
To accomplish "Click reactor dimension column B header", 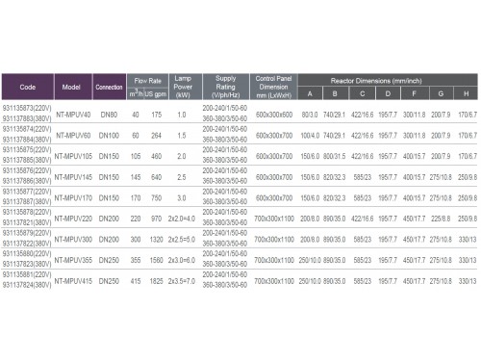I will pyautogui.click(x=335, y=93).
